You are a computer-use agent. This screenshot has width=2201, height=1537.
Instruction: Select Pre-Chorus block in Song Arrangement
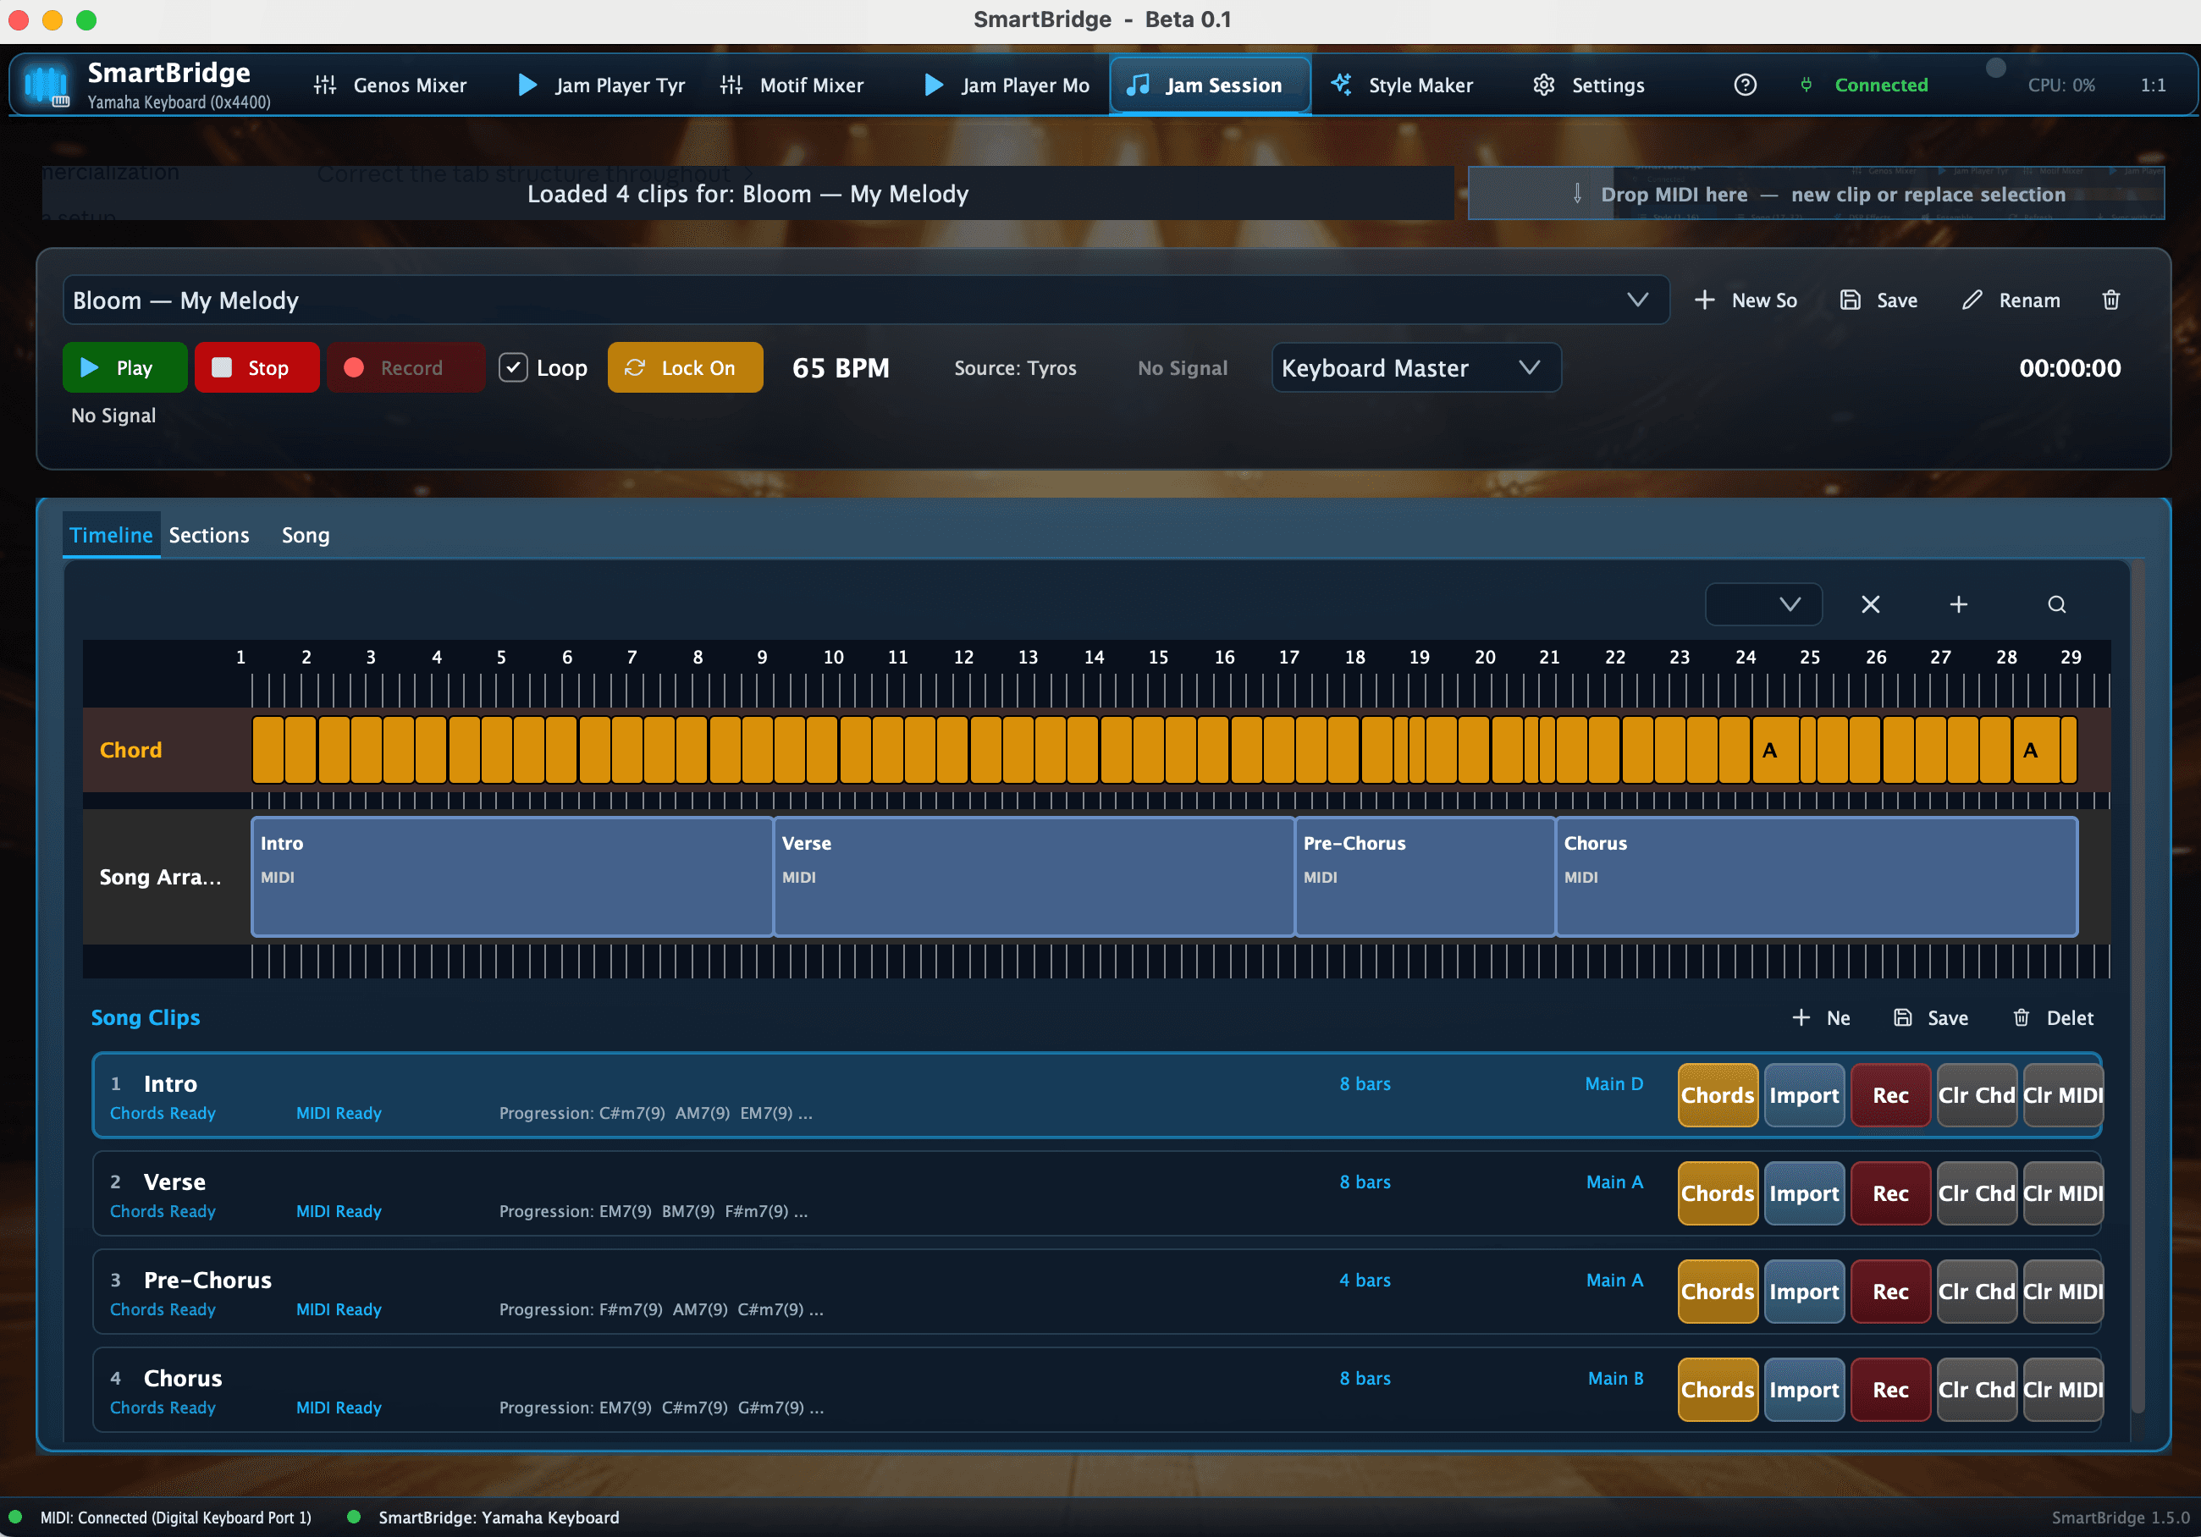click(1425, 877)
